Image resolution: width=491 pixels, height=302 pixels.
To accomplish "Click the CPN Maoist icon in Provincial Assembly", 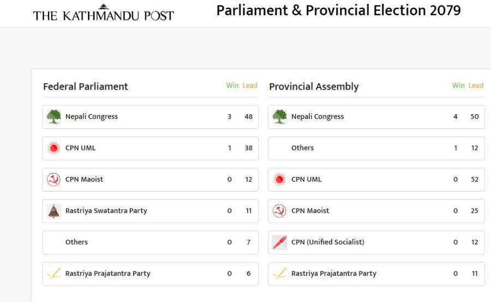I will (x=279, y=211).
